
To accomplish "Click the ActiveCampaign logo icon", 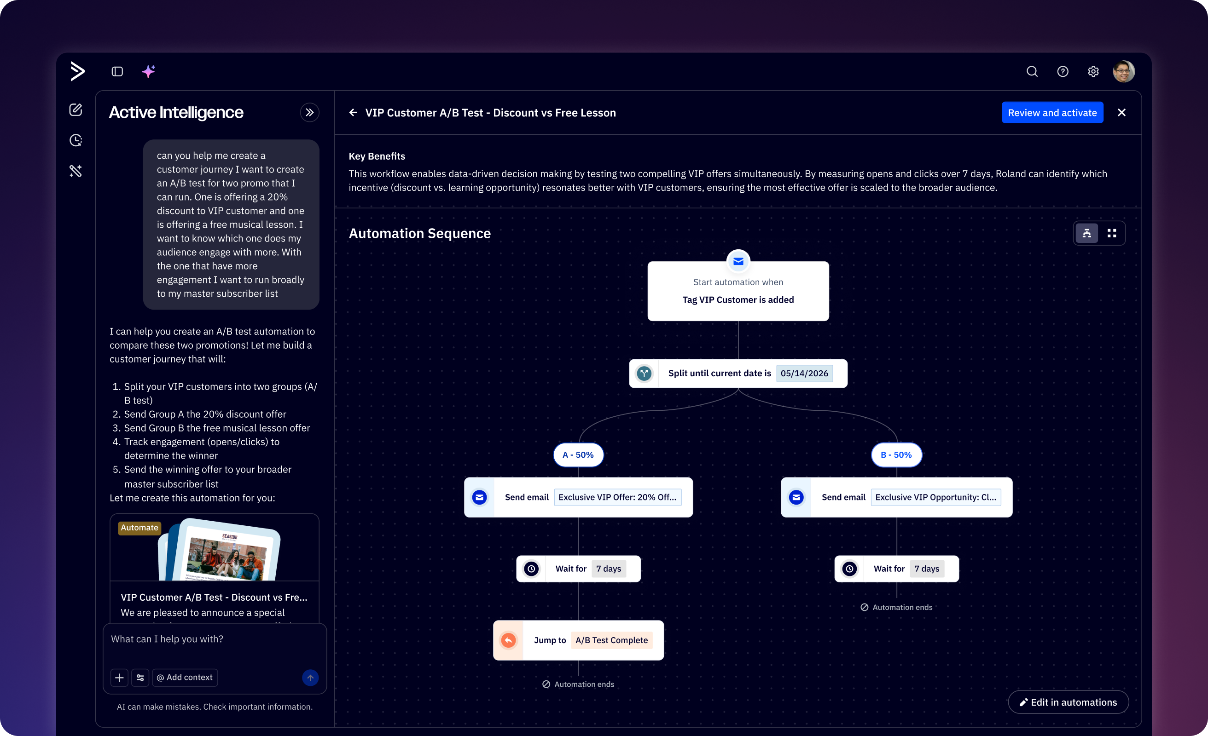I will tap(77, 72).
